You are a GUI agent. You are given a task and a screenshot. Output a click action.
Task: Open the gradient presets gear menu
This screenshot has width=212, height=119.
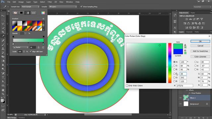(x=43, y=19)
